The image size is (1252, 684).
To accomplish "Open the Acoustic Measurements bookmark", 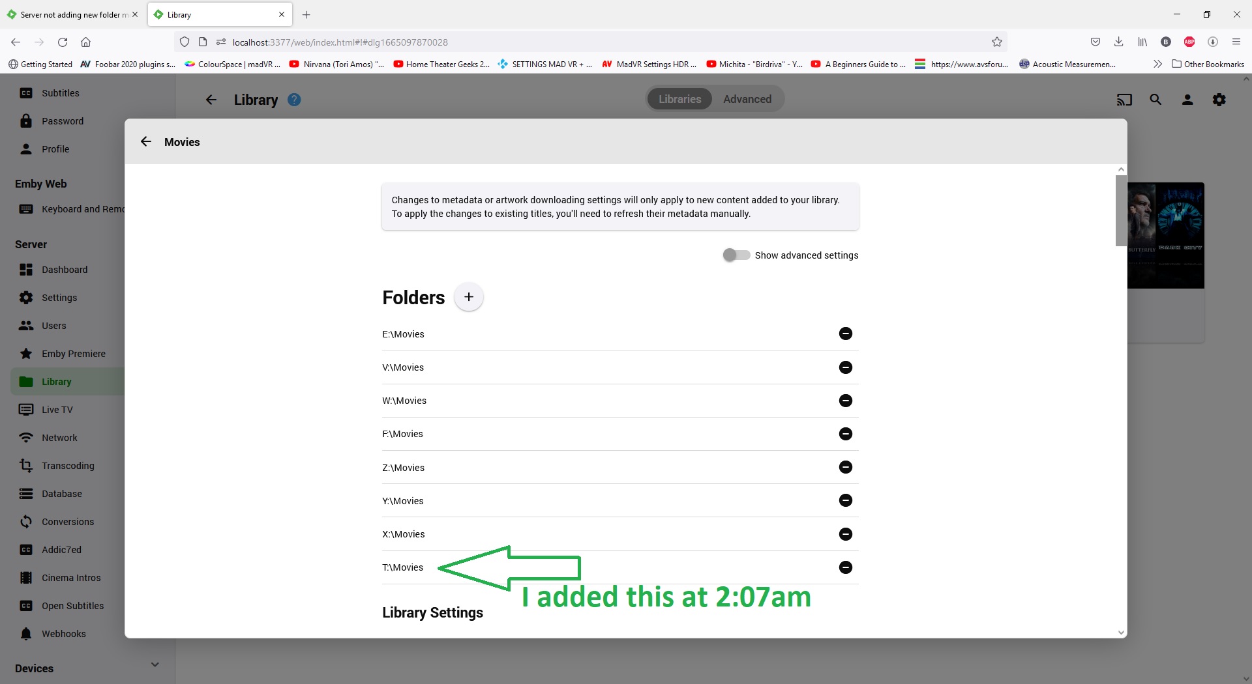I will pyautogui.click(x=1067, y=64).
